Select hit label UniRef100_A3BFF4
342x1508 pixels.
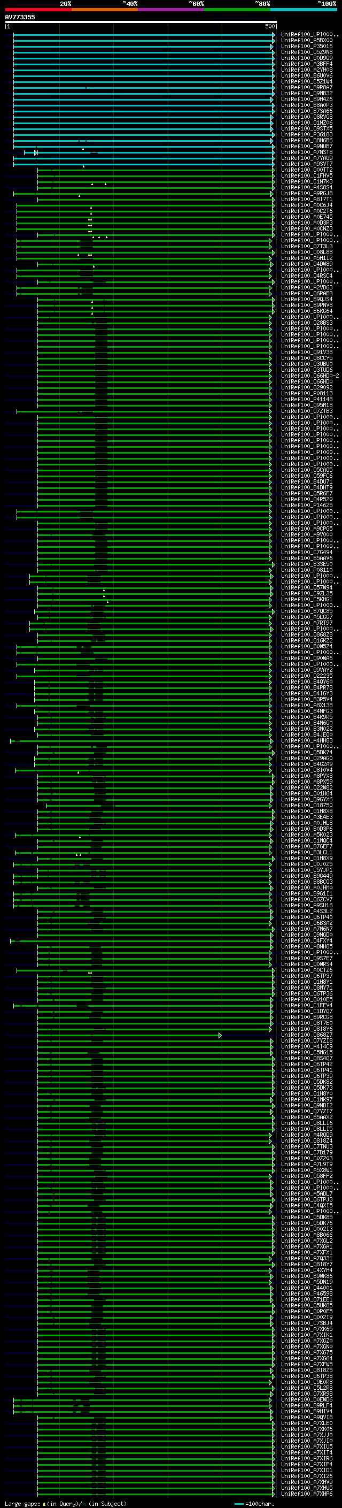(x=307, y=64)
